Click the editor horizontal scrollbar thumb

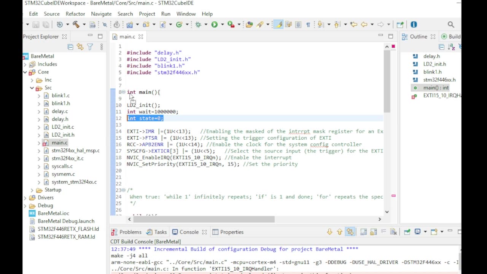(204, 219)
